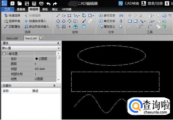
Task: Toggle the pin on 收藏夹 panel
Action: click(x=54, y=86)
